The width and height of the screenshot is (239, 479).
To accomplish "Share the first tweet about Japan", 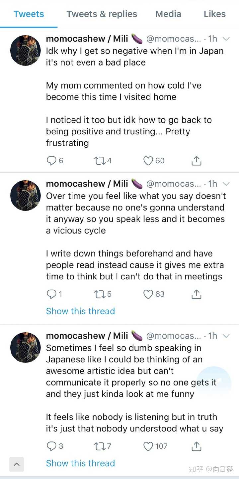I will tap(197, 161).
